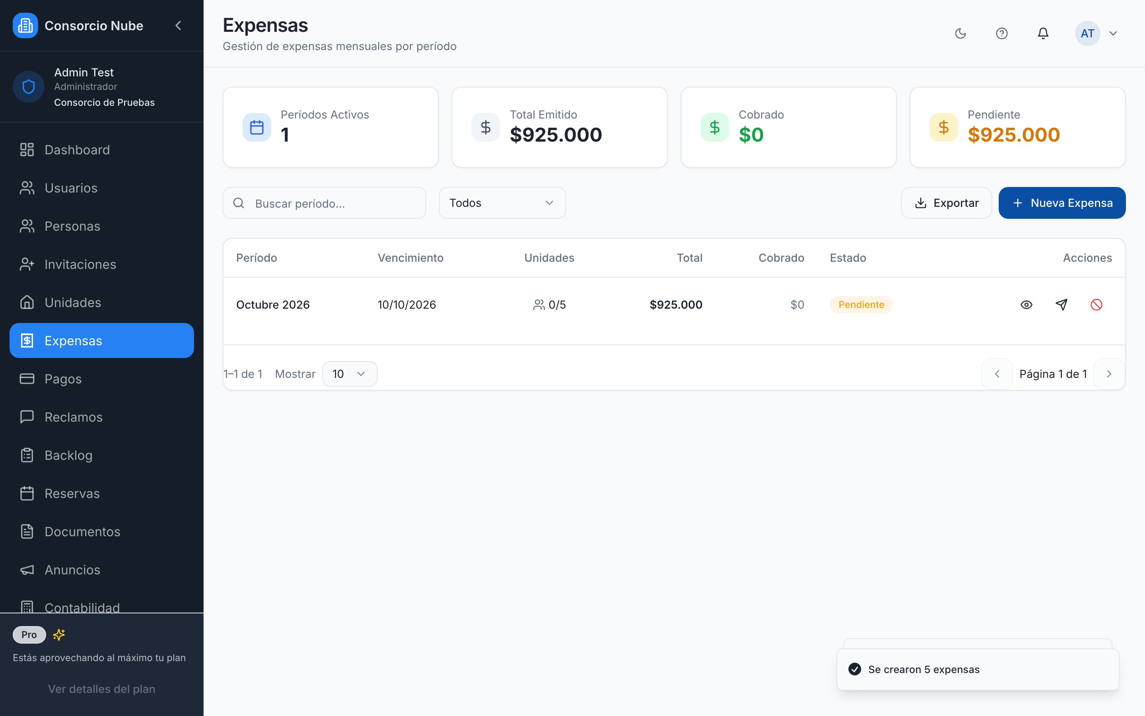
Task: Open Reclamos section
Action: point(102,417)
